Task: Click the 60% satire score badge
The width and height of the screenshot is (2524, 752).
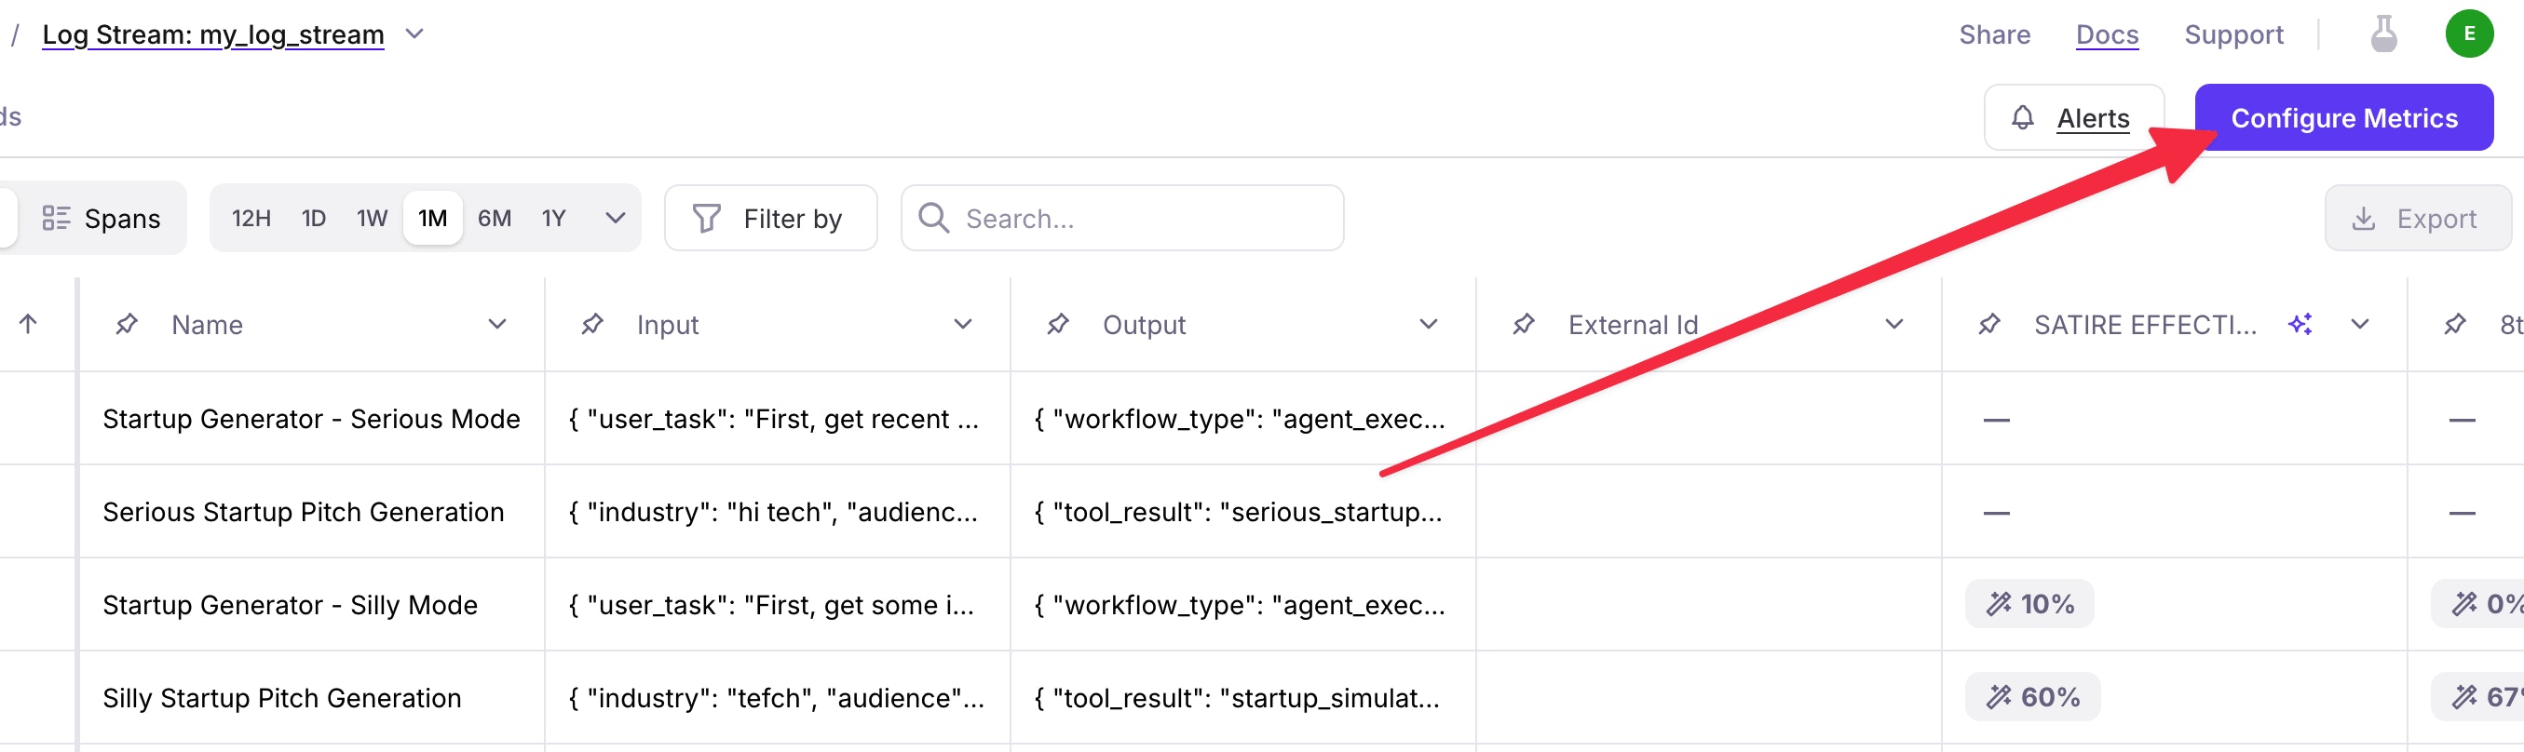Action: pyautogui.click(x=2032, y=697)
